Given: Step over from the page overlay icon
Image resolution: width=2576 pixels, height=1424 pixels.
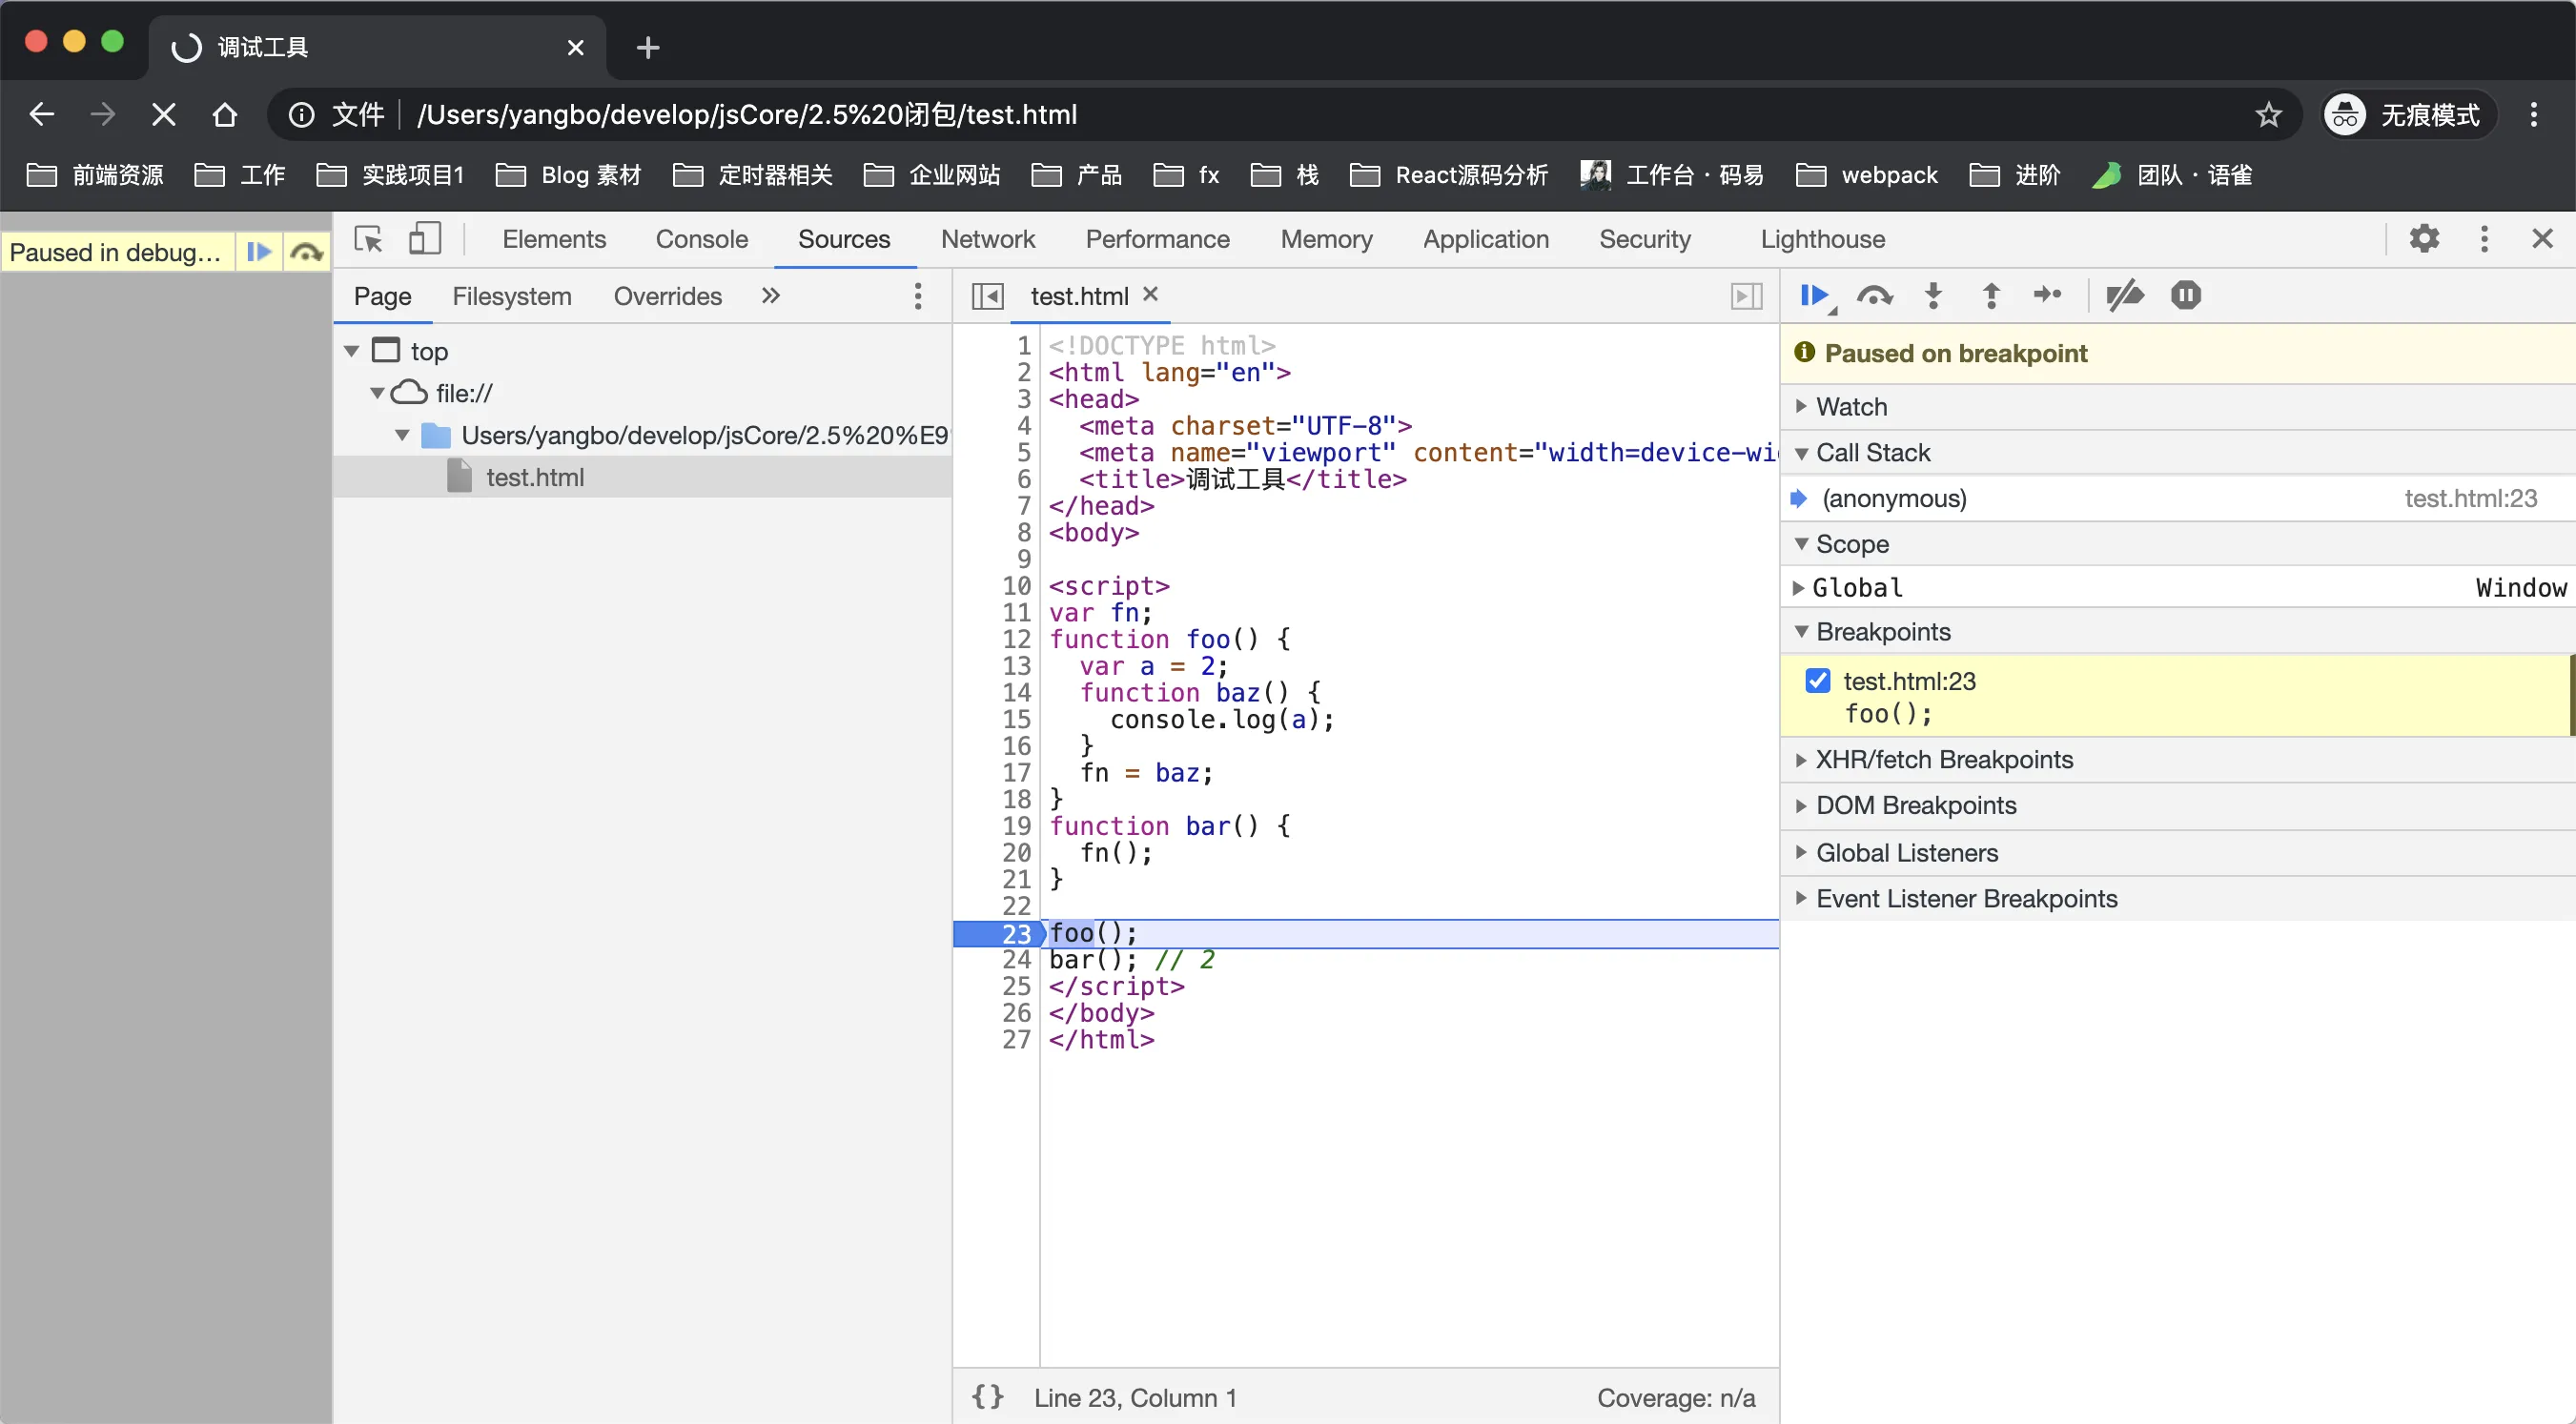Looking at the screenshot, I should tap(306, 252).
